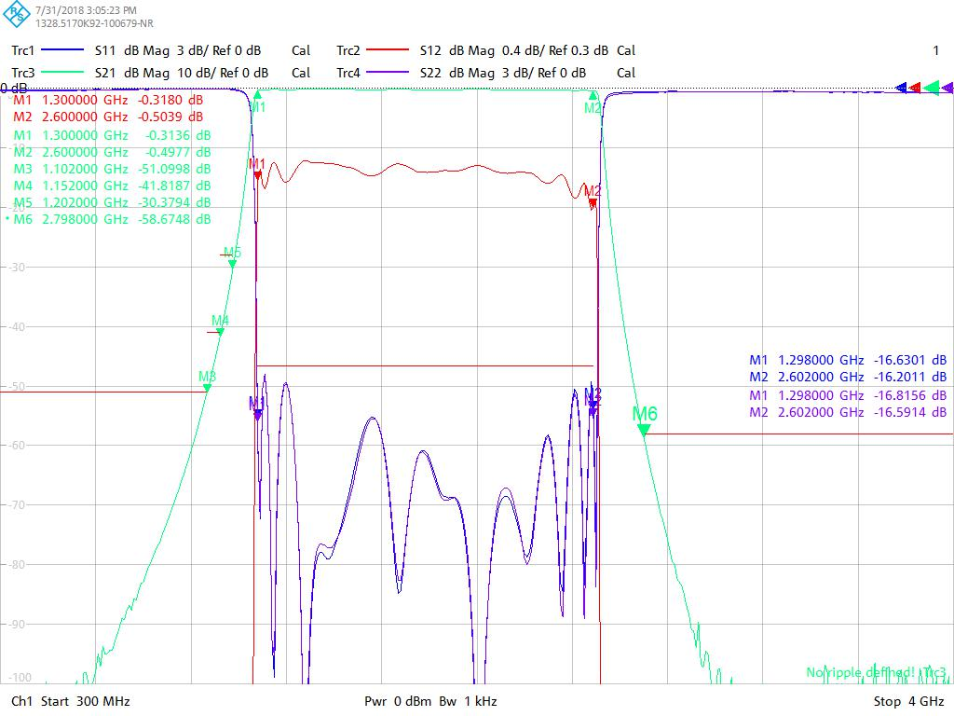Select green marker M3 on the S21 trace

click(207, 387)
